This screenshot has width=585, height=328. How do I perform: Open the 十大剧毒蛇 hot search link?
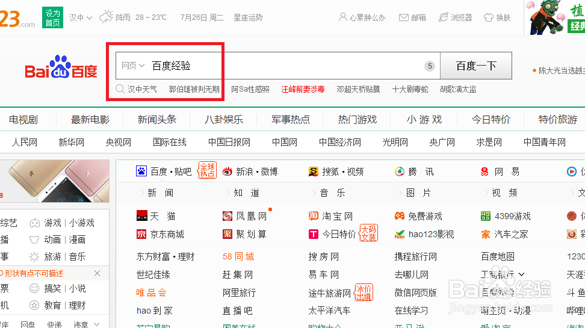[x=410, y=89]
